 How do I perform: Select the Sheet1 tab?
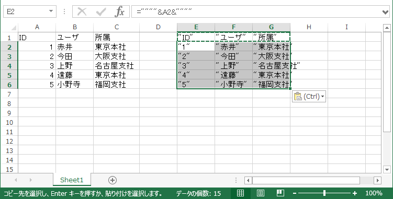point(72,180)
